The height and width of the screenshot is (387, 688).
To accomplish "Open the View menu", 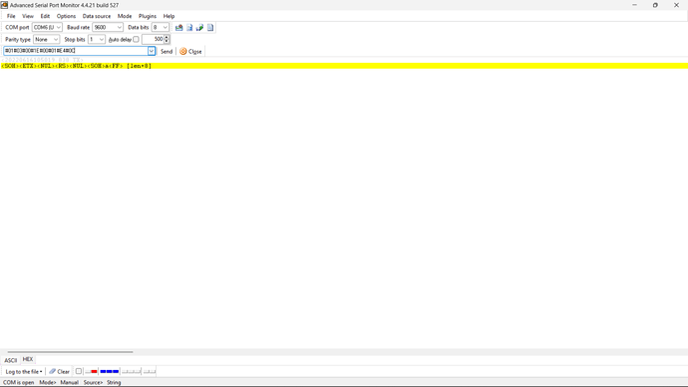I will (x=28, y=16).
